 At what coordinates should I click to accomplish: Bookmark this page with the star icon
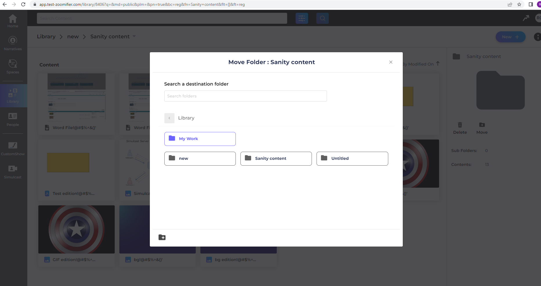click(x=519, y=4)
